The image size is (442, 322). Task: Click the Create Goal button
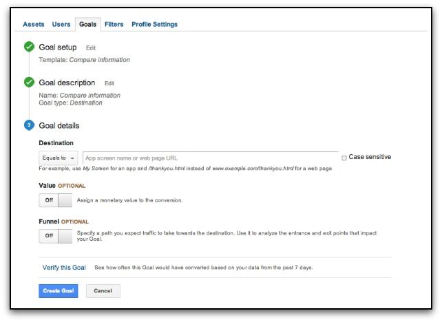pos(59,291)
